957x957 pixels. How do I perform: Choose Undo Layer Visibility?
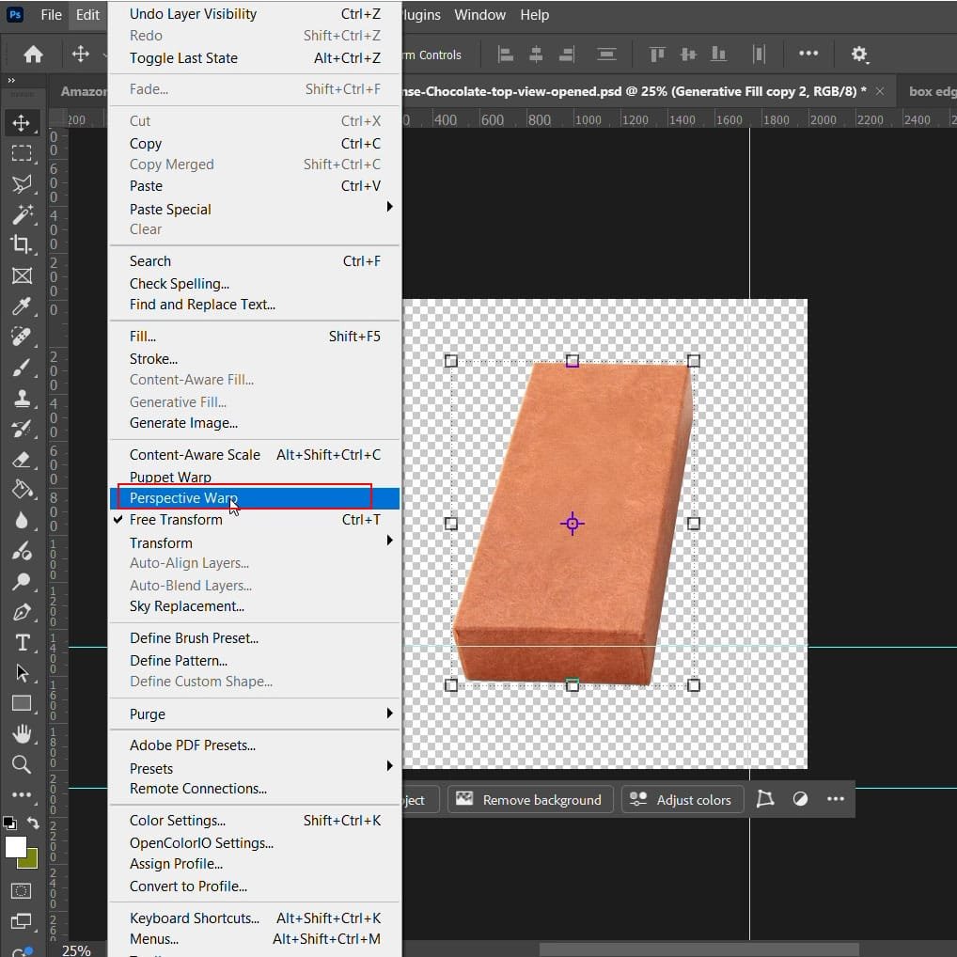coord(255,13)
